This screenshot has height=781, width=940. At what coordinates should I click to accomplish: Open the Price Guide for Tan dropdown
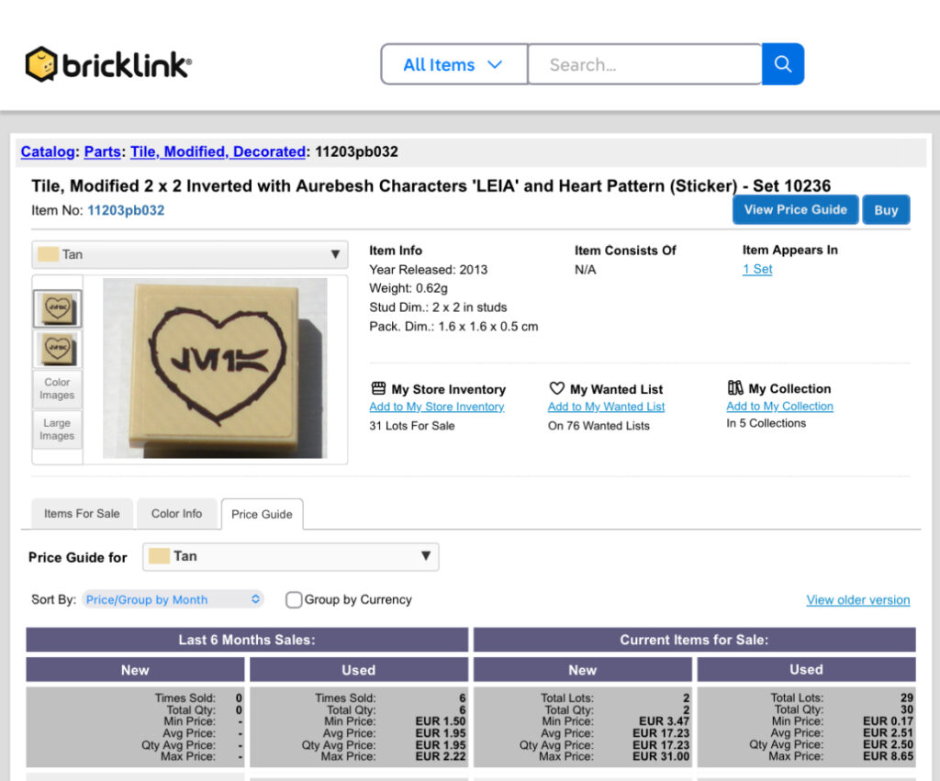click(290, 556)
